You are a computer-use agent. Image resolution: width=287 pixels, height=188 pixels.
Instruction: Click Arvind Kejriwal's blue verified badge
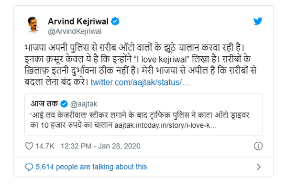pyautogui.click(x=115, y=21)
